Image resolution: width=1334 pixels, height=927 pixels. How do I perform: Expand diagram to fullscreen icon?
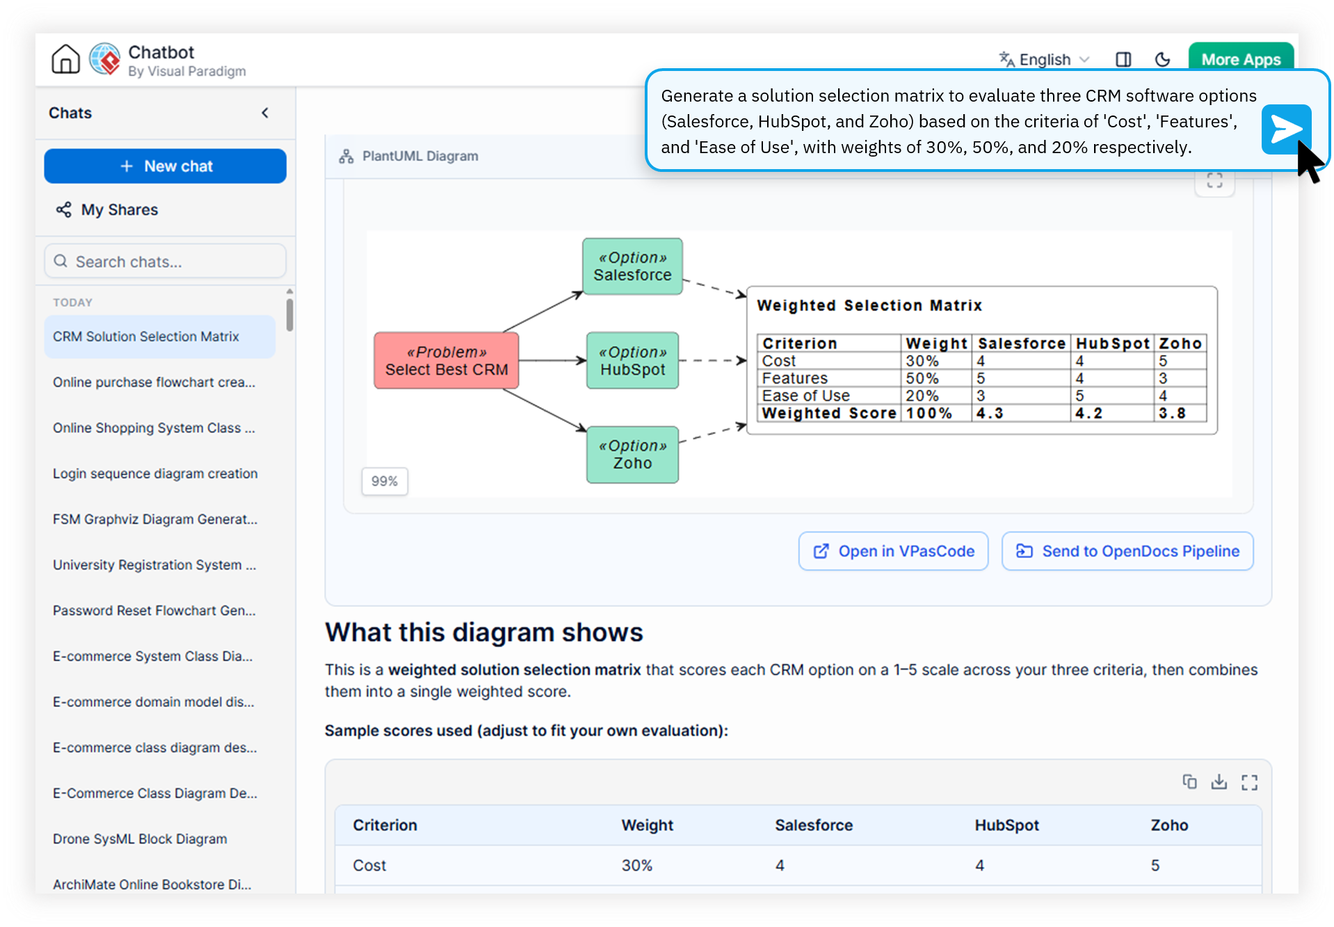pyautogui.click(x=1214, y=181)
